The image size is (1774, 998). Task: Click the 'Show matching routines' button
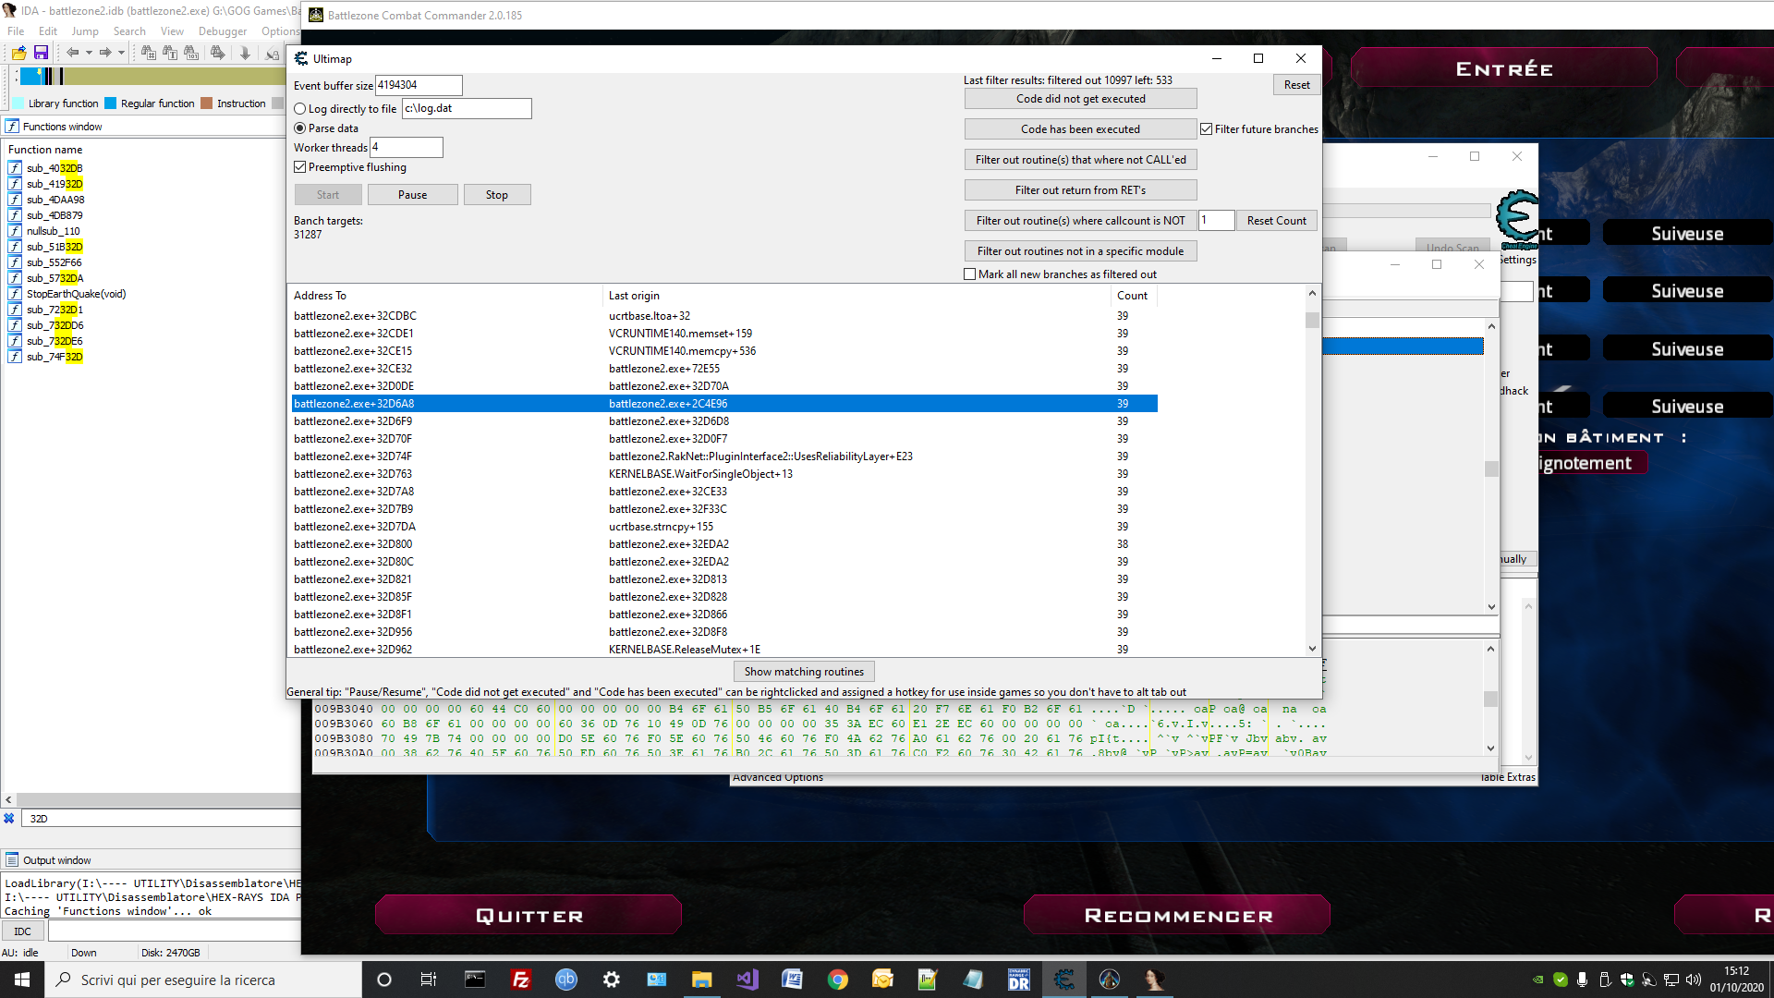pos(803,671)
